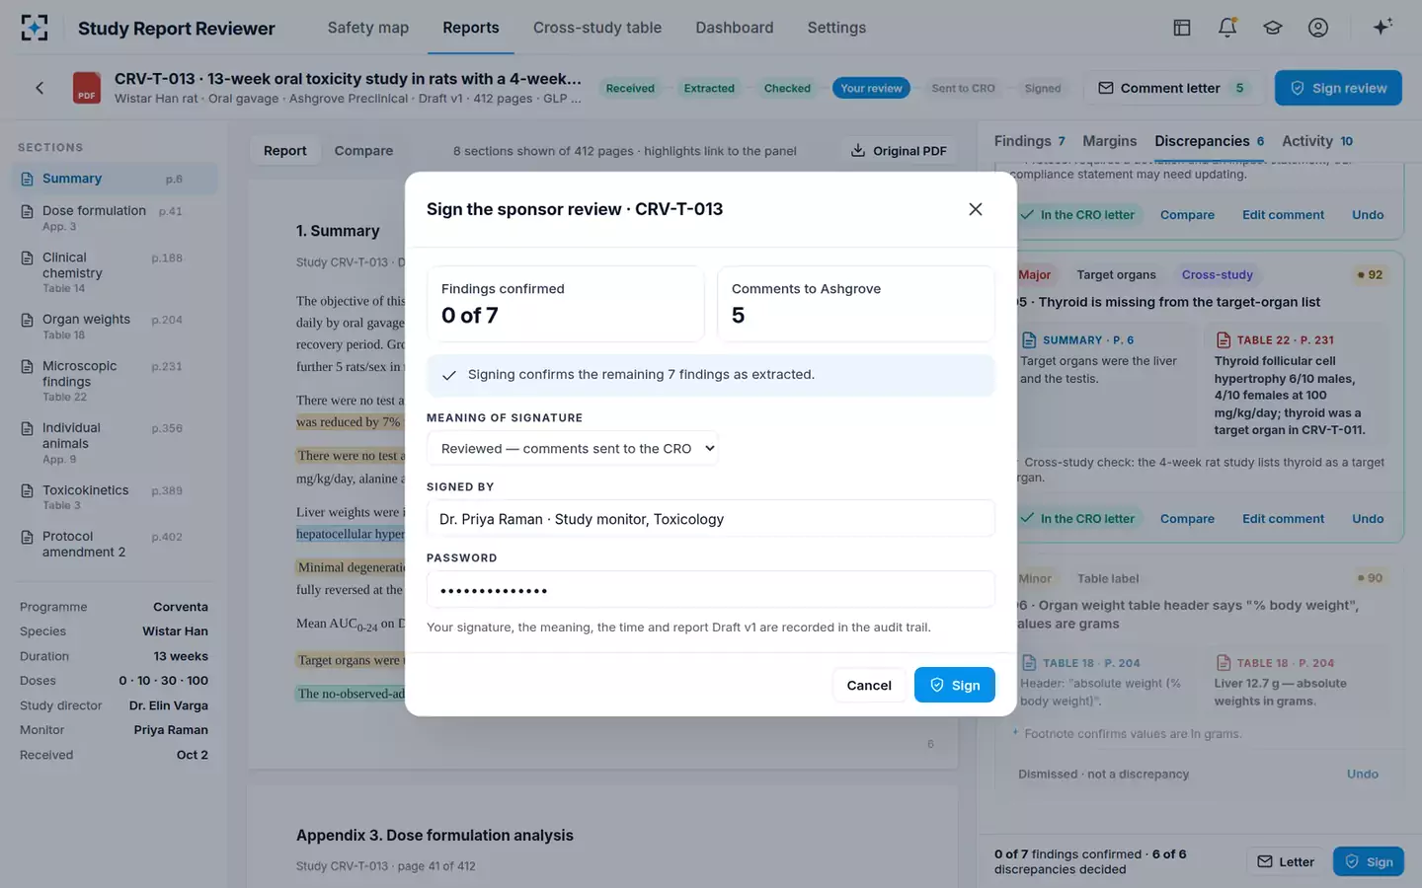Open the Reports tab

(471, 28)
